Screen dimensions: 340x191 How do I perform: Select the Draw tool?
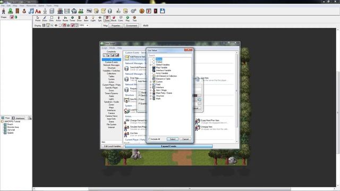[x=45, y=19]
